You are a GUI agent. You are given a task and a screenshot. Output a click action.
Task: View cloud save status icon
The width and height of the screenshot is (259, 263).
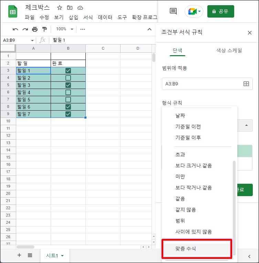pos(80,8)
